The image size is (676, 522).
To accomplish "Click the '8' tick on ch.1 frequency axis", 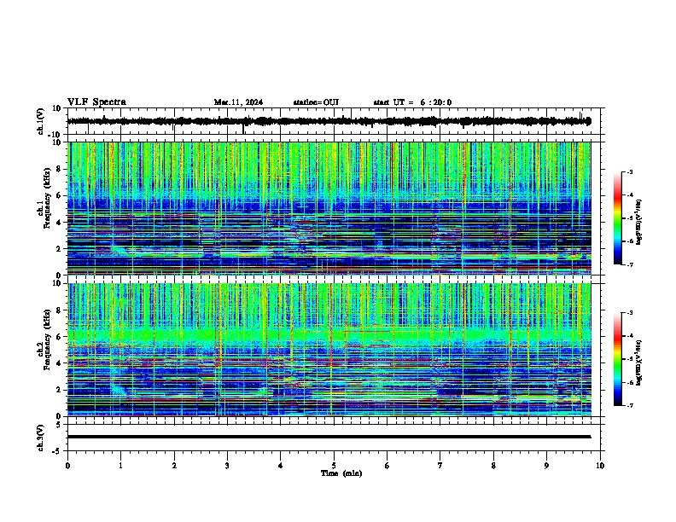I will click(x=59, y=169).
